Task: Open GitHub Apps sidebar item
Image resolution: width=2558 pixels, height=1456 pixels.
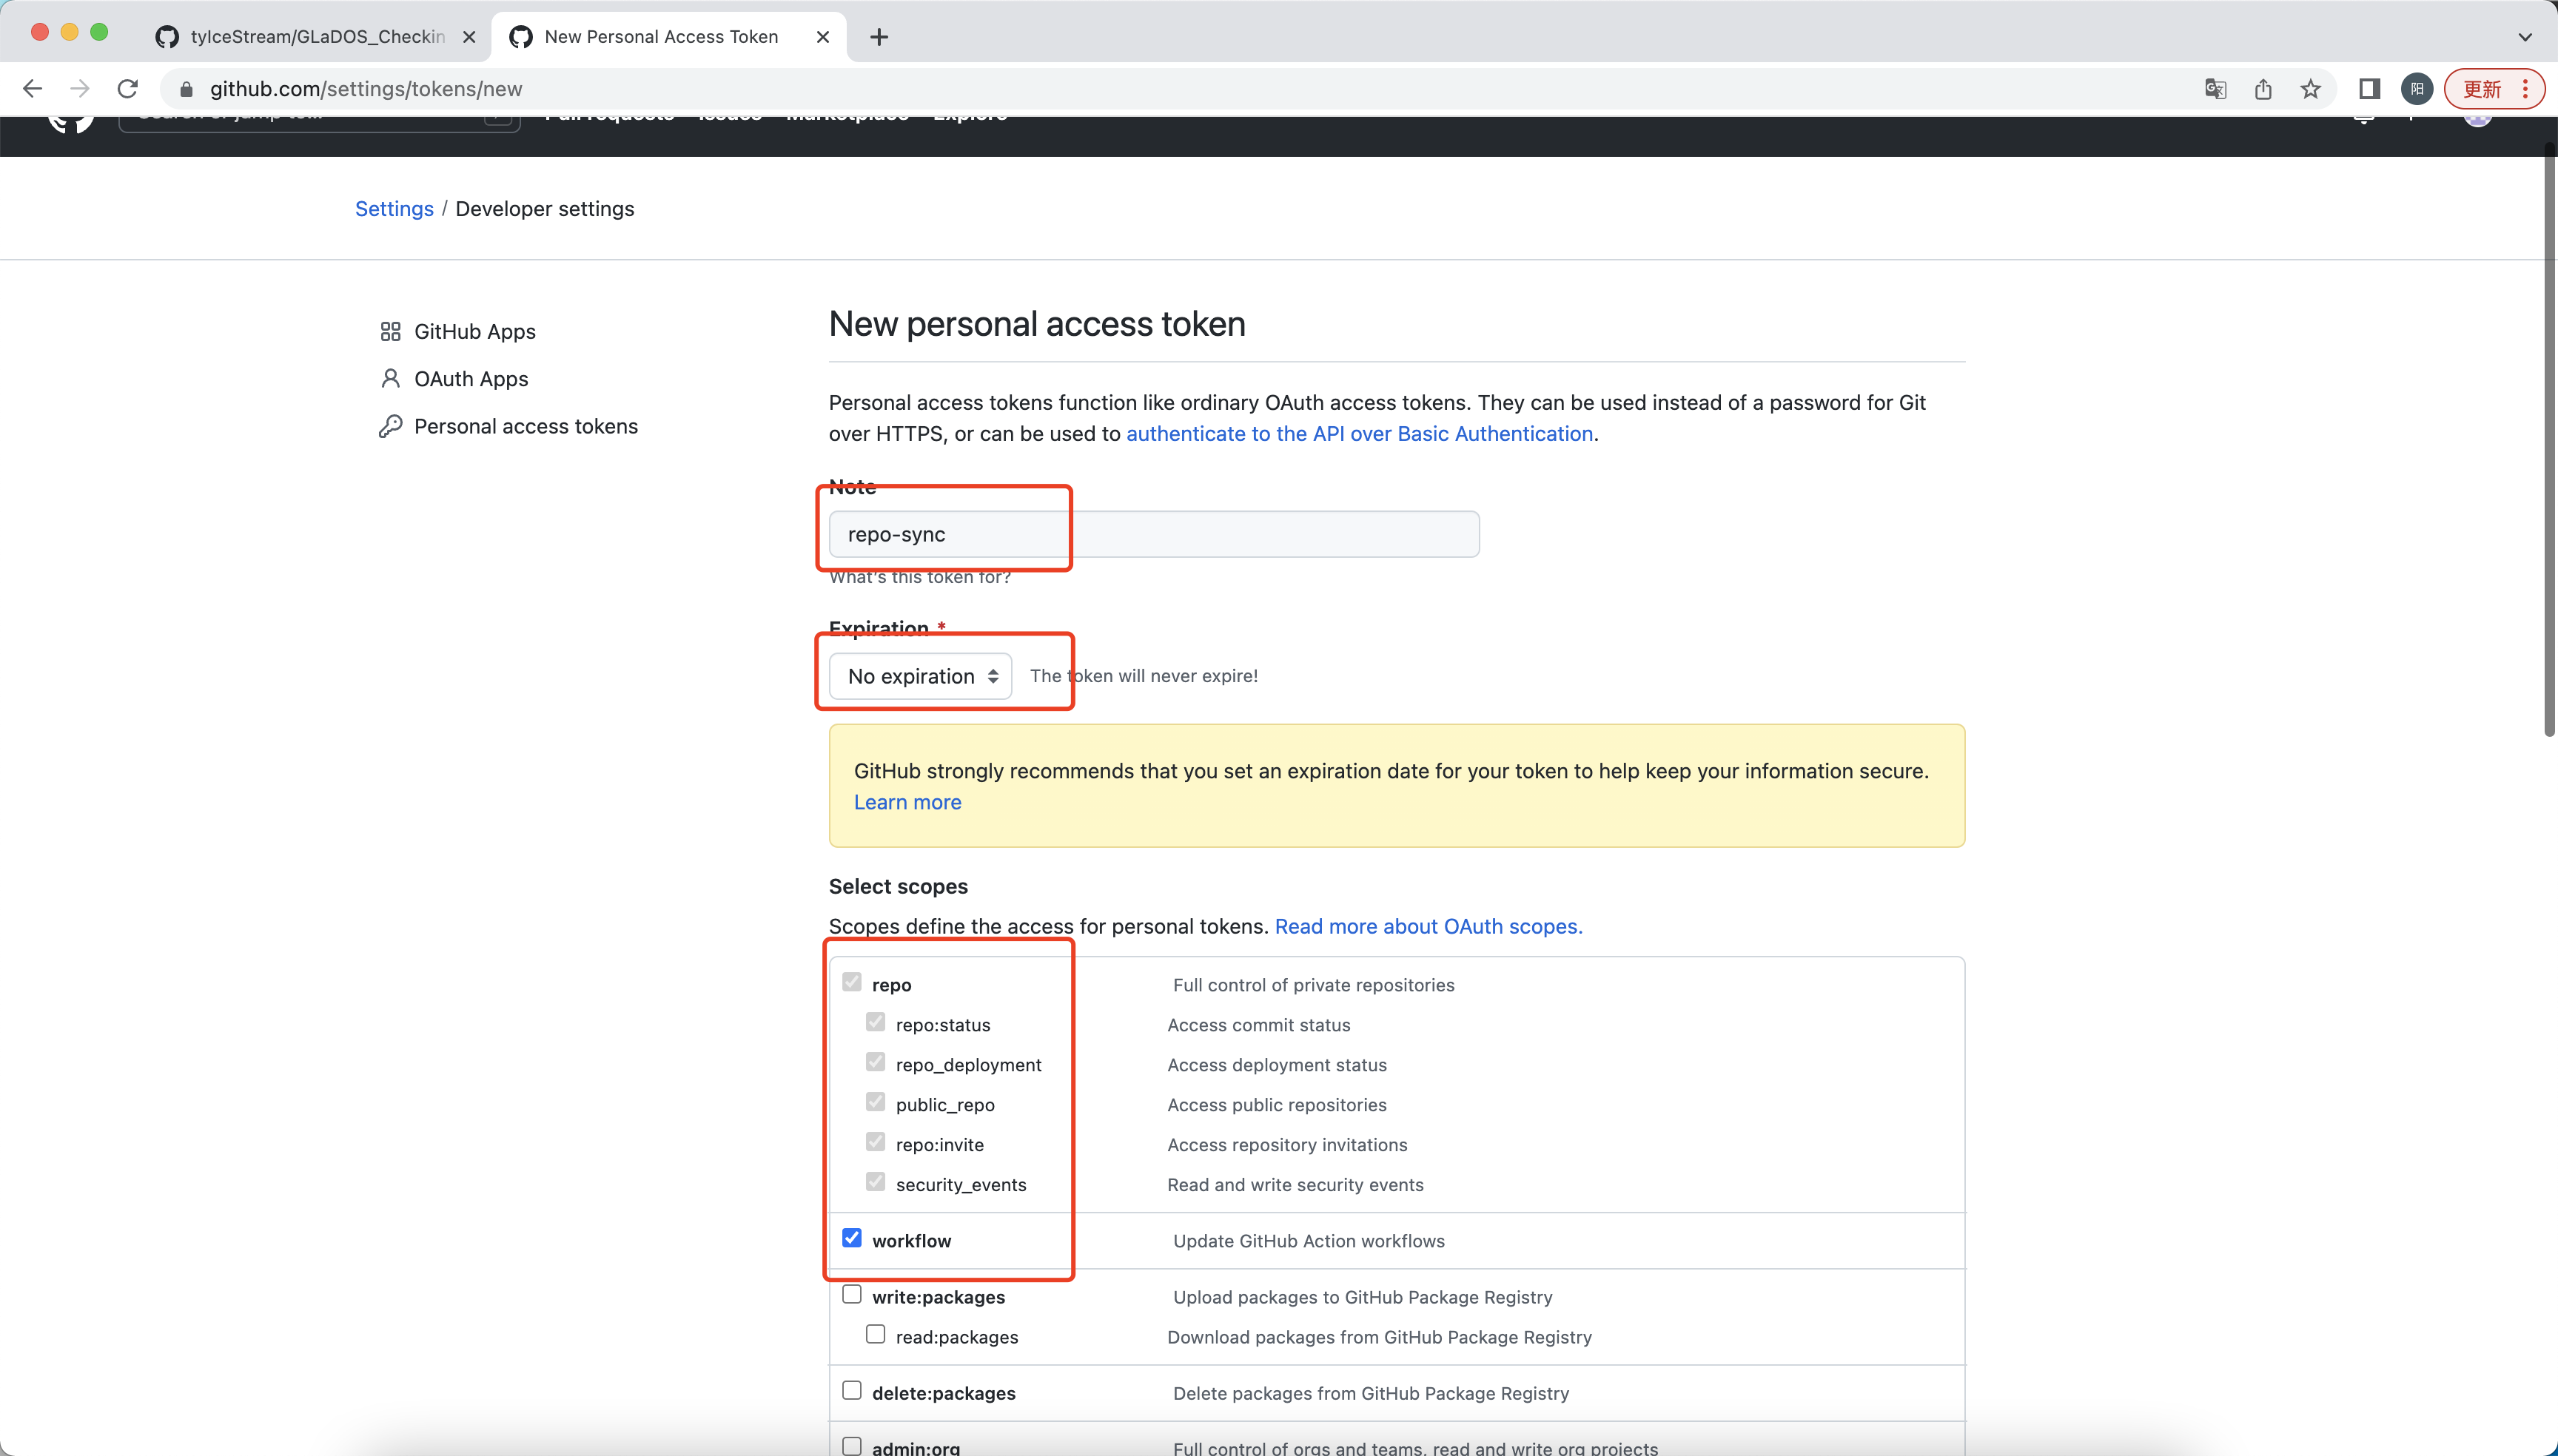Action: click(474, 331)
